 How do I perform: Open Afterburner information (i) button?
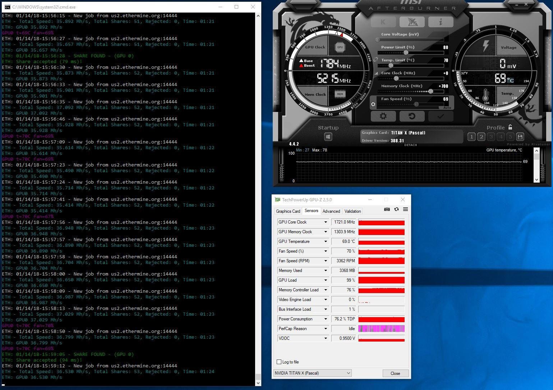[441, 22]
